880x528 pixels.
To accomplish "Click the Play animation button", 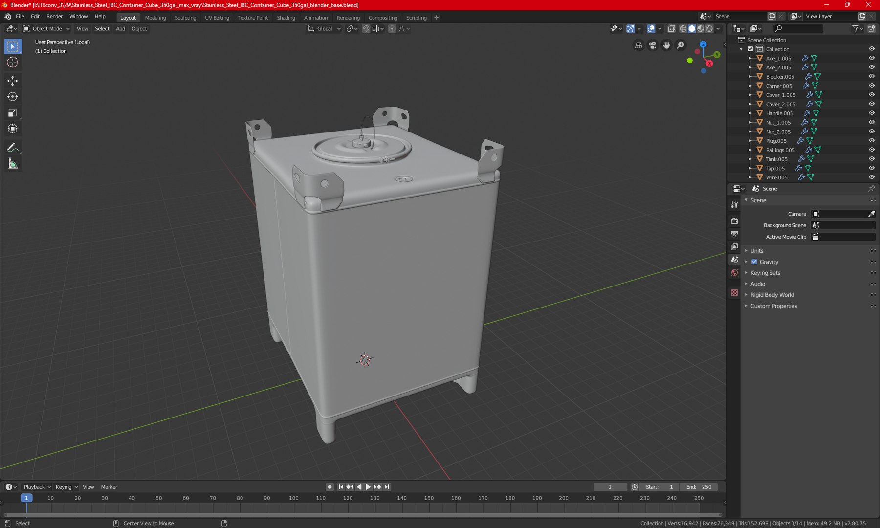I will coord(368,487).
